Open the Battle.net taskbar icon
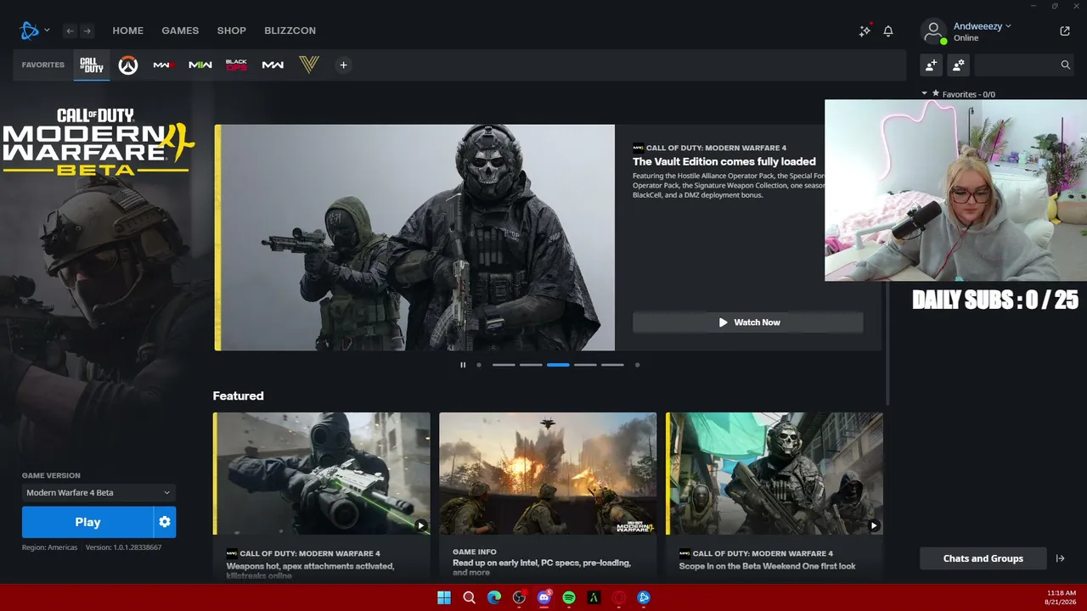This screenshot has width=1087, height=611. point(644,597)
